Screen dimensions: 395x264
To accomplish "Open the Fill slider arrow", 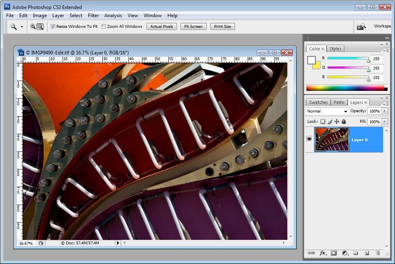I will [385, 122].
